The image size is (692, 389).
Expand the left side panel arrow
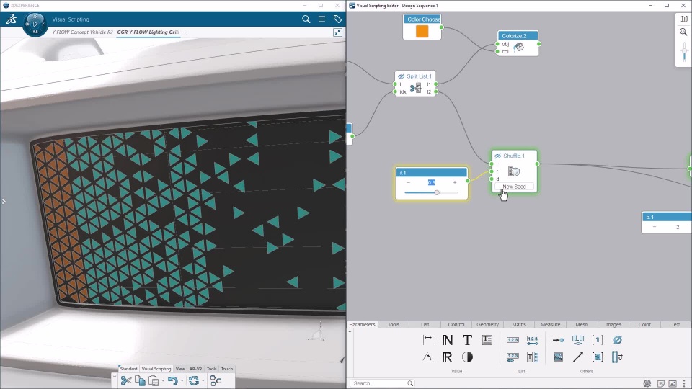tap(4, 201)
